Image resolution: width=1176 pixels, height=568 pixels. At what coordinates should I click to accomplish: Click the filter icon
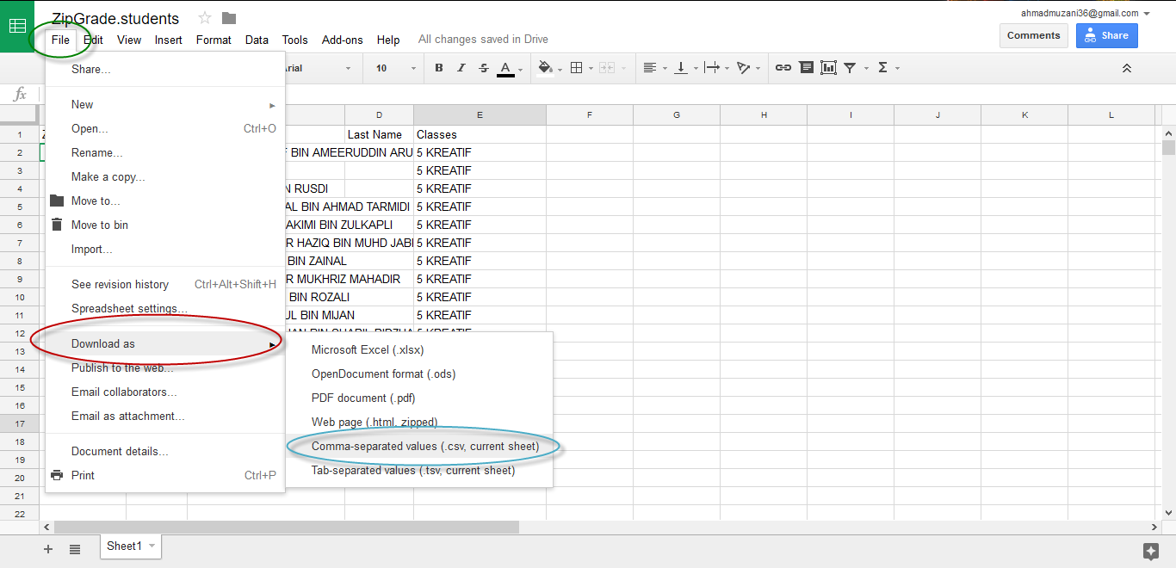pyautogui.click(x=850, y=68)
